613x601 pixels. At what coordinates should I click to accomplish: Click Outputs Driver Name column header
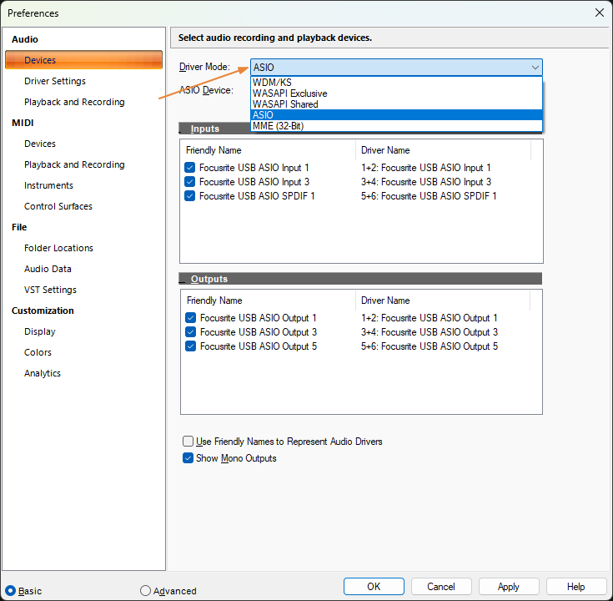coord(443,300)
